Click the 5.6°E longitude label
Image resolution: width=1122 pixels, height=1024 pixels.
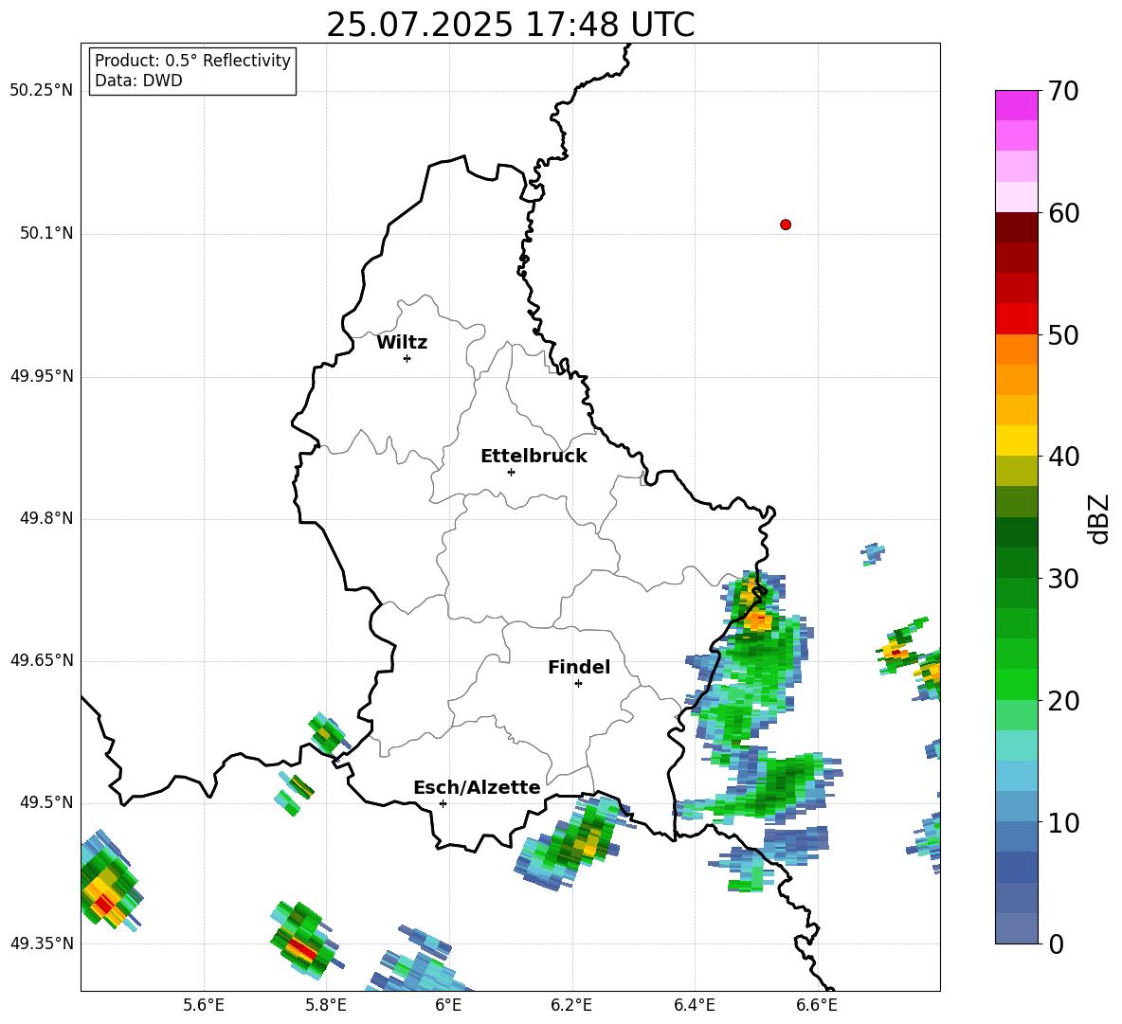coord(204,1005)
